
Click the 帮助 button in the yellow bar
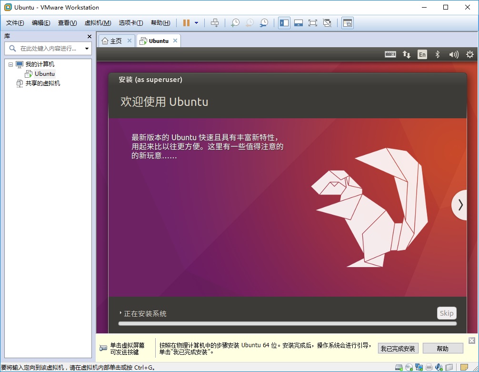(x=443, y=349)
